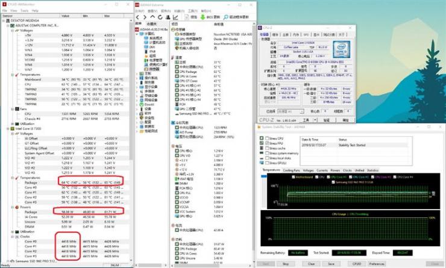Click the refresh icon in AIDA64 toolbar

pyautogui.click(x=160, y=17)
